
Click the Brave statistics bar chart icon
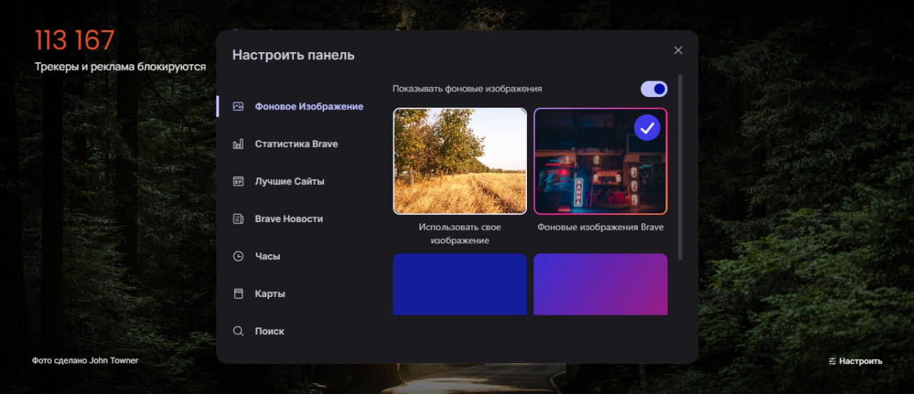point(238,144)
